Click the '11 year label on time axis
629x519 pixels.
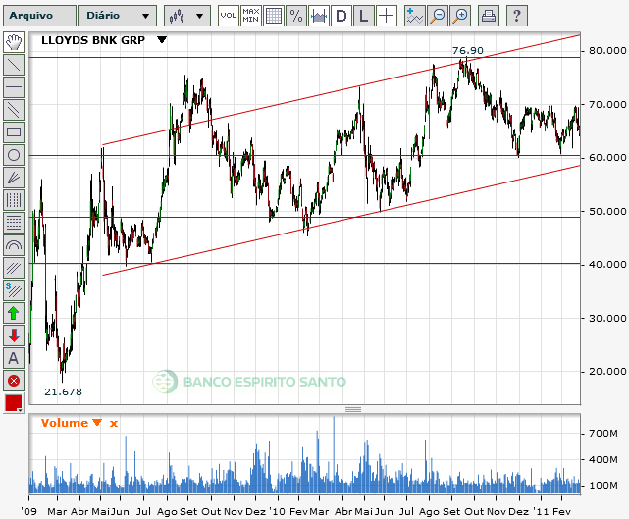pos(541,512)
